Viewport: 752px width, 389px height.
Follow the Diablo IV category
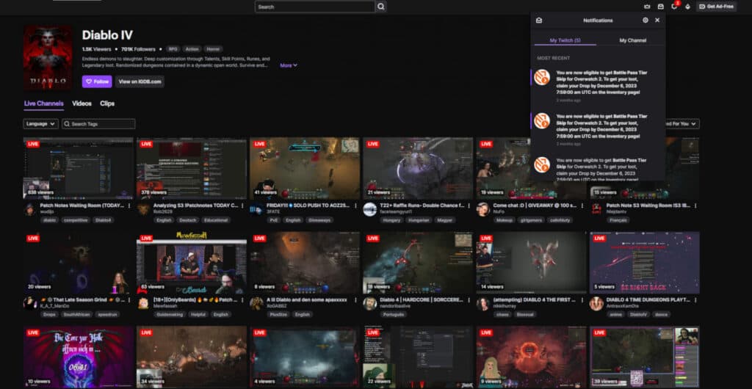[x=97, y=81]
